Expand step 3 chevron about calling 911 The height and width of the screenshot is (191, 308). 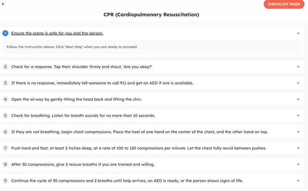point(298,83)
